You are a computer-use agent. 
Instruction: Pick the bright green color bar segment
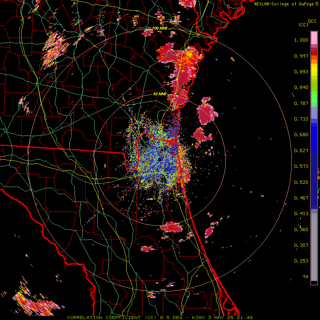pyautogui.click(x=314, y=97)
